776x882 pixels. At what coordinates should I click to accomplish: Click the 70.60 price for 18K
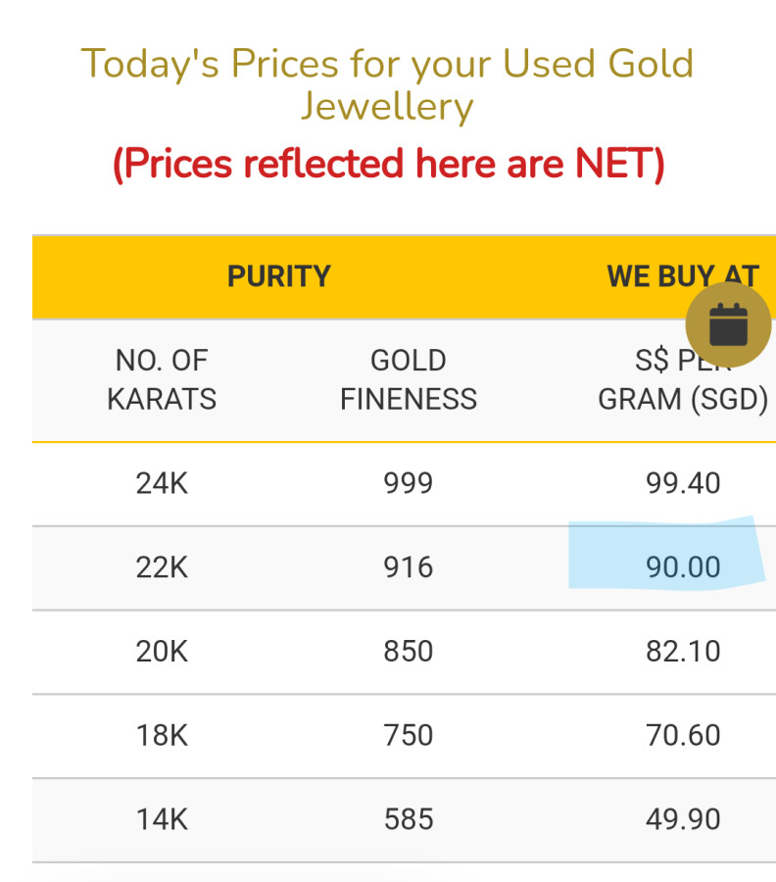coord(683,735)
